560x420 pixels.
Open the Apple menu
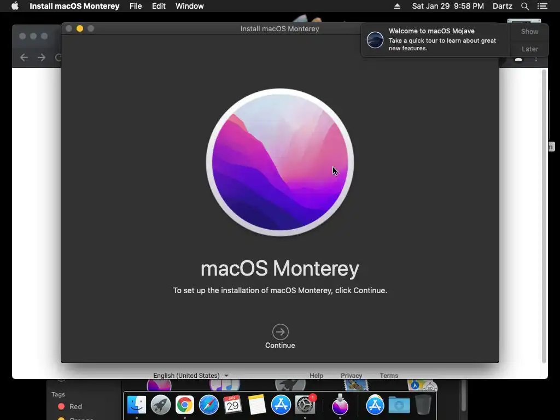pos(15,6)
